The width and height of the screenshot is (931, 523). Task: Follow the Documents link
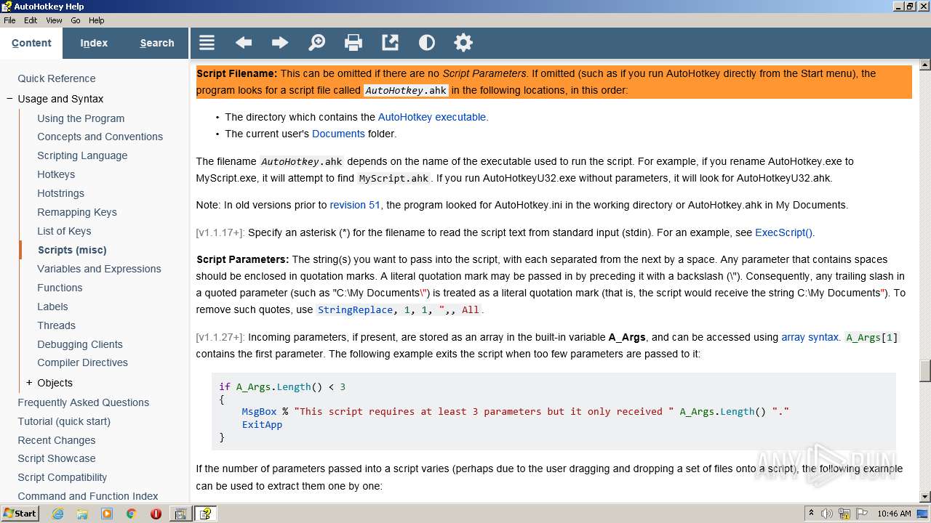pyautogui.click(x=338, y=134)
